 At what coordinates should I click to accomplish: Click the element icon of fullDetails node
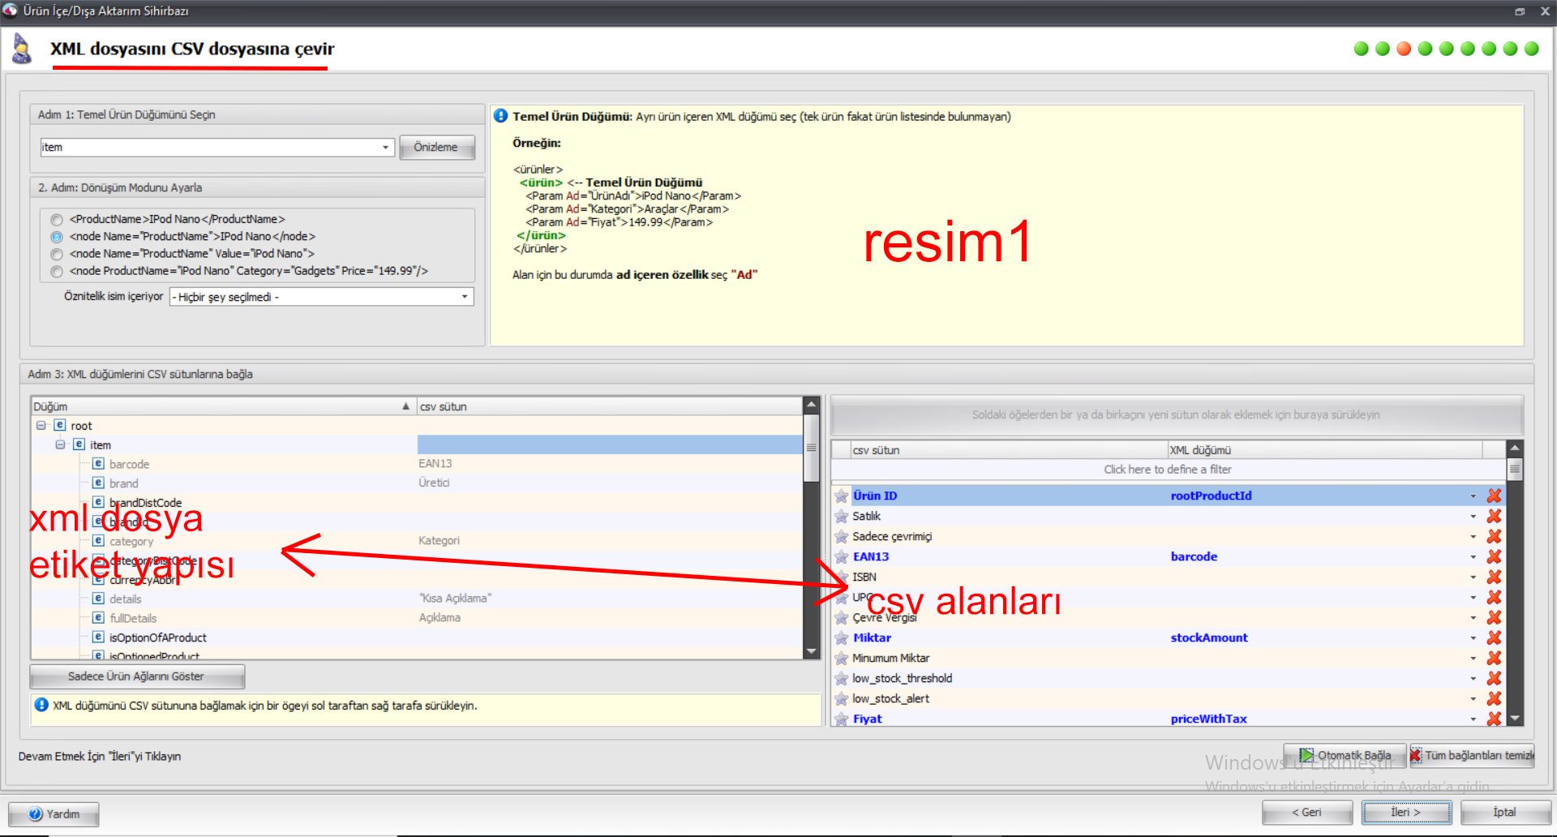pos(98,617)
